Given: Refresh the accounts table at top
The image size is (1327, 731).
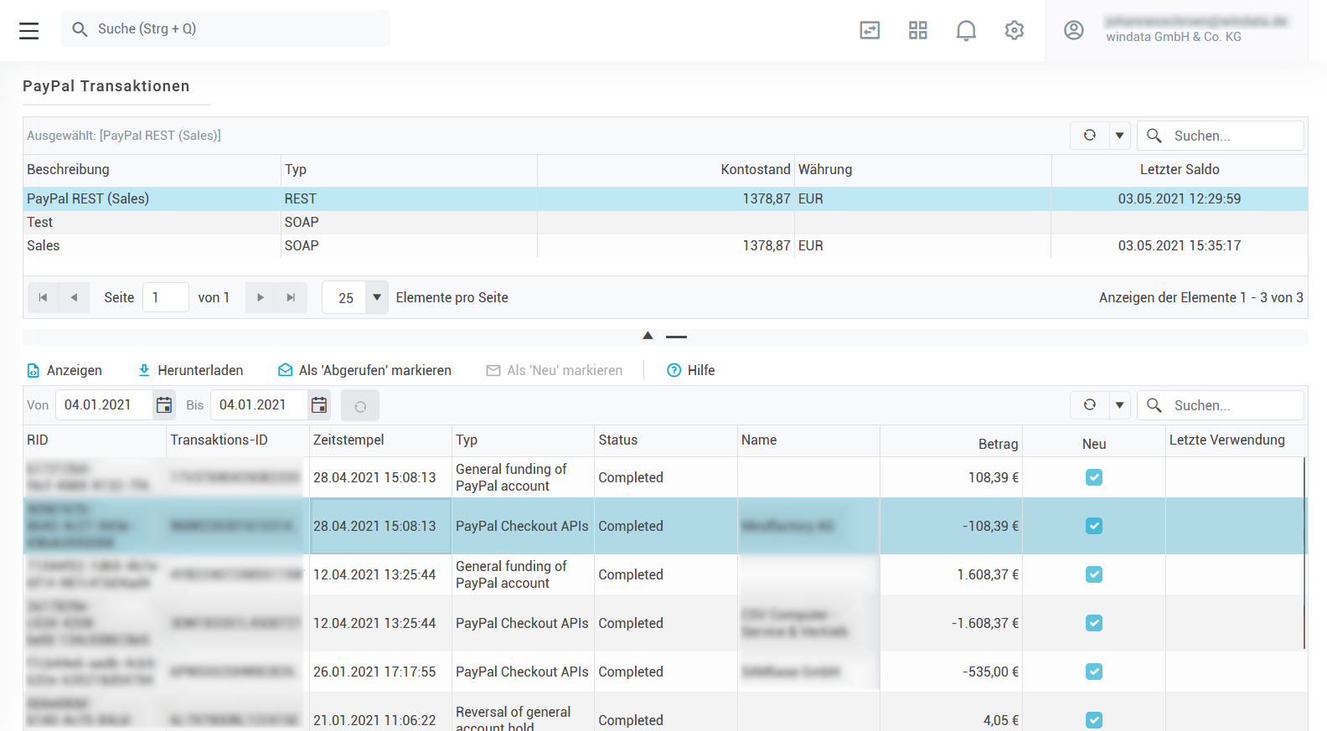Looking at the screenshot, I should click(x=1089, y=136).
